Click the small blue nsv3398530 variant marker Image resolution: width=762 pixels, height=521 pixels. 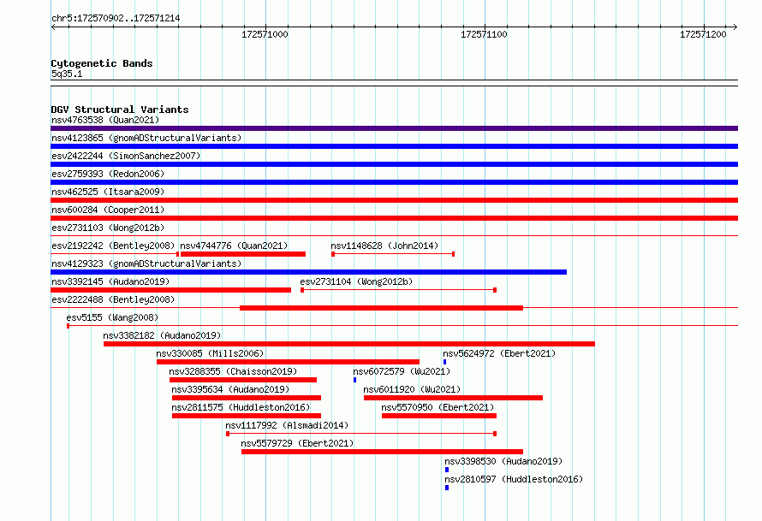click(x=447, y=470)
